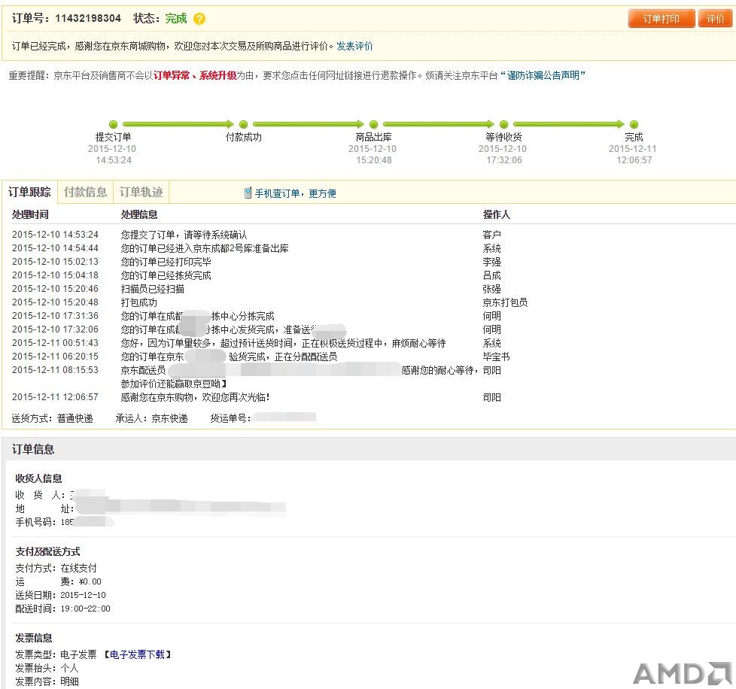Click the 感谢您在京东购物，欢迎您再次光临 entry

[195, 397]
